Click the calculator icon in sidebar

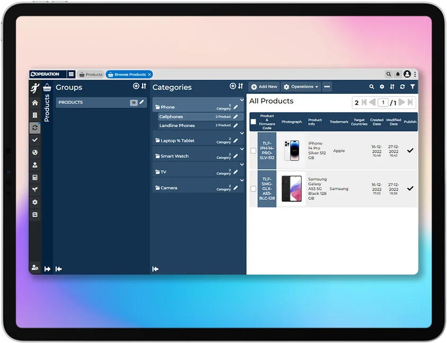35,178
